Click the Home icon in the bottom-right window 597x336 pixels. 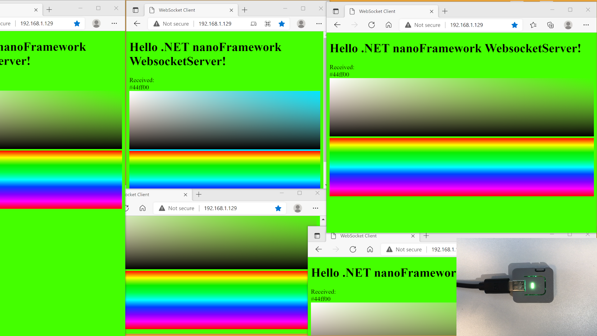370,249
